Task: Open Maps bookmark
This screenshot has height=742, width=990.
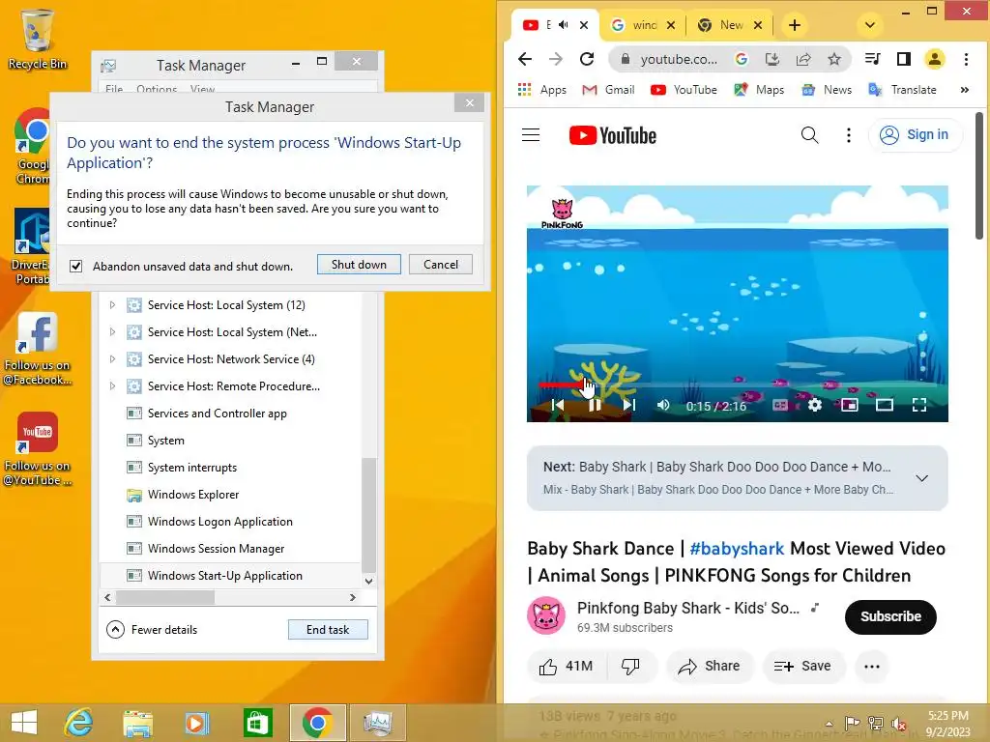Action: (x=759, y=90)
